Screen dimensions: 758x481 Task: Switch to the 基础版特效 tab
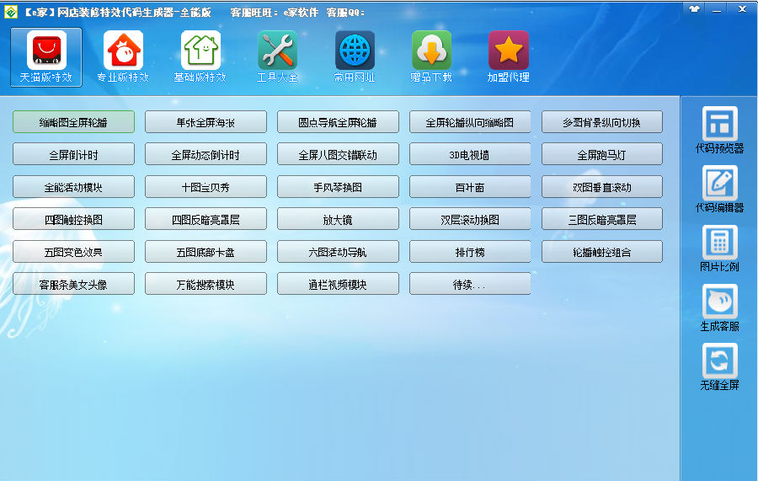point(200,51)
